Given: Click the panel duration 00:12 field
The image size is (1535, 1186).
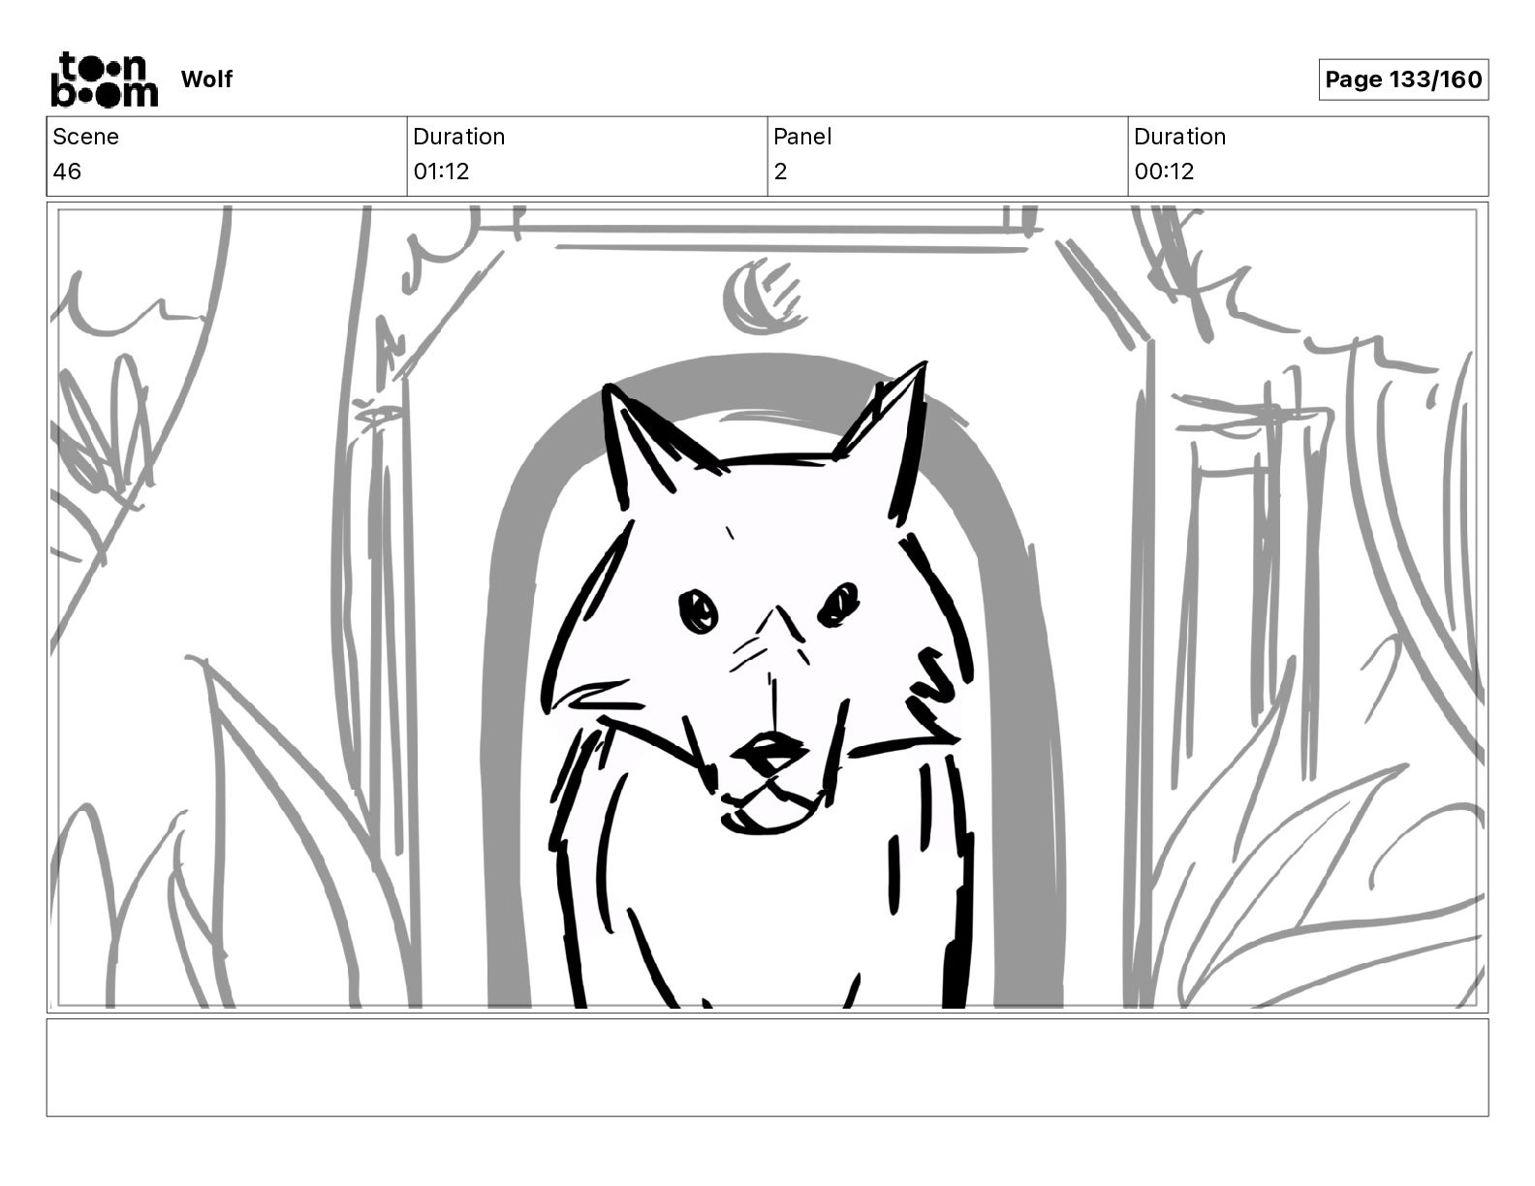Looking at the screenshot, I should point(1308,156).
